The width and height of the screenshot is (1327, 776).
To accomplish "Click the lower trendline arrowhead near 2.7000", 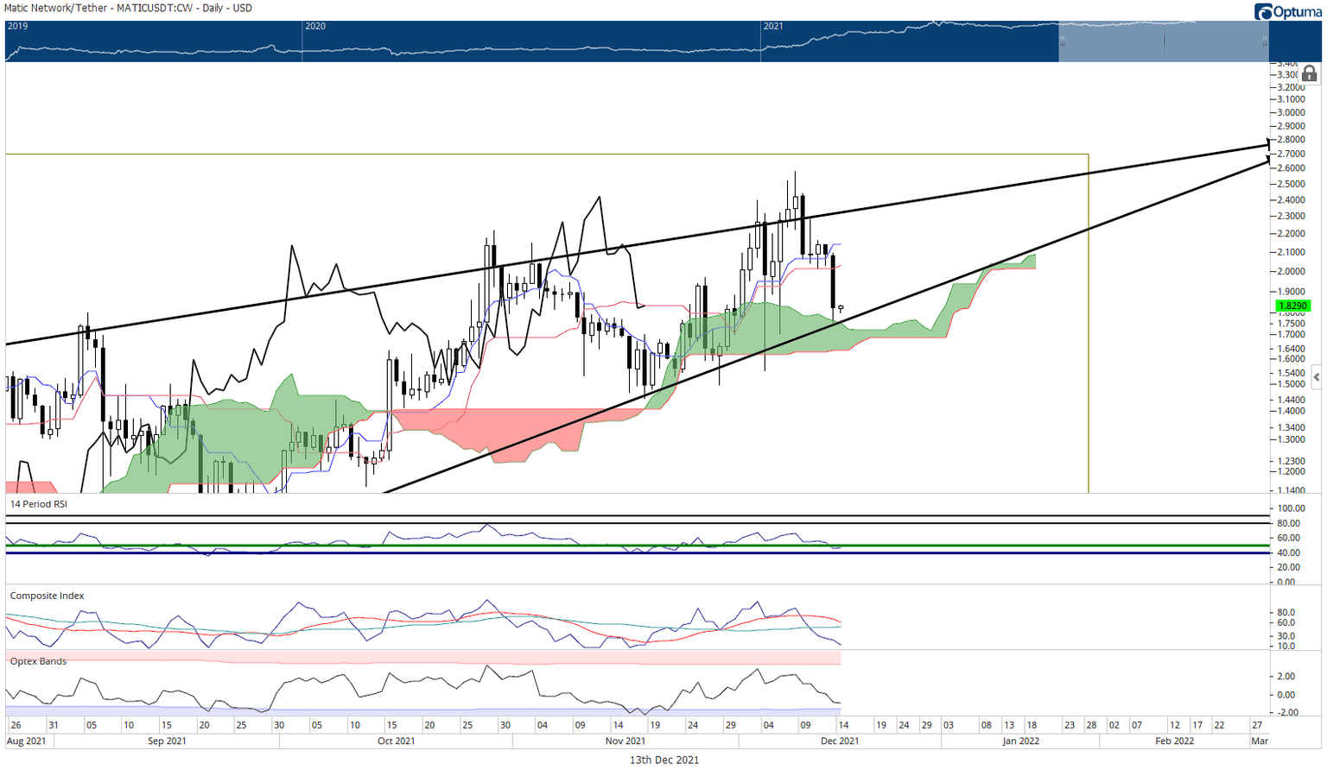I will pos(1267,159).
